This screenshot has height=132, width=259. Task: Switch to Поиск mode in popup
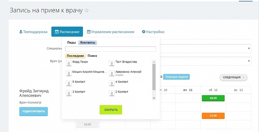92,56
